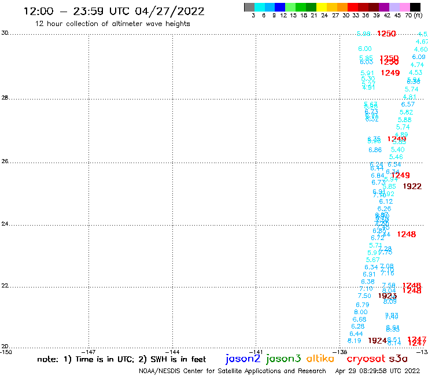Click the wave height value 5.67
The width and height of the screenshot is (428, 376).
[x=373, y=260]
